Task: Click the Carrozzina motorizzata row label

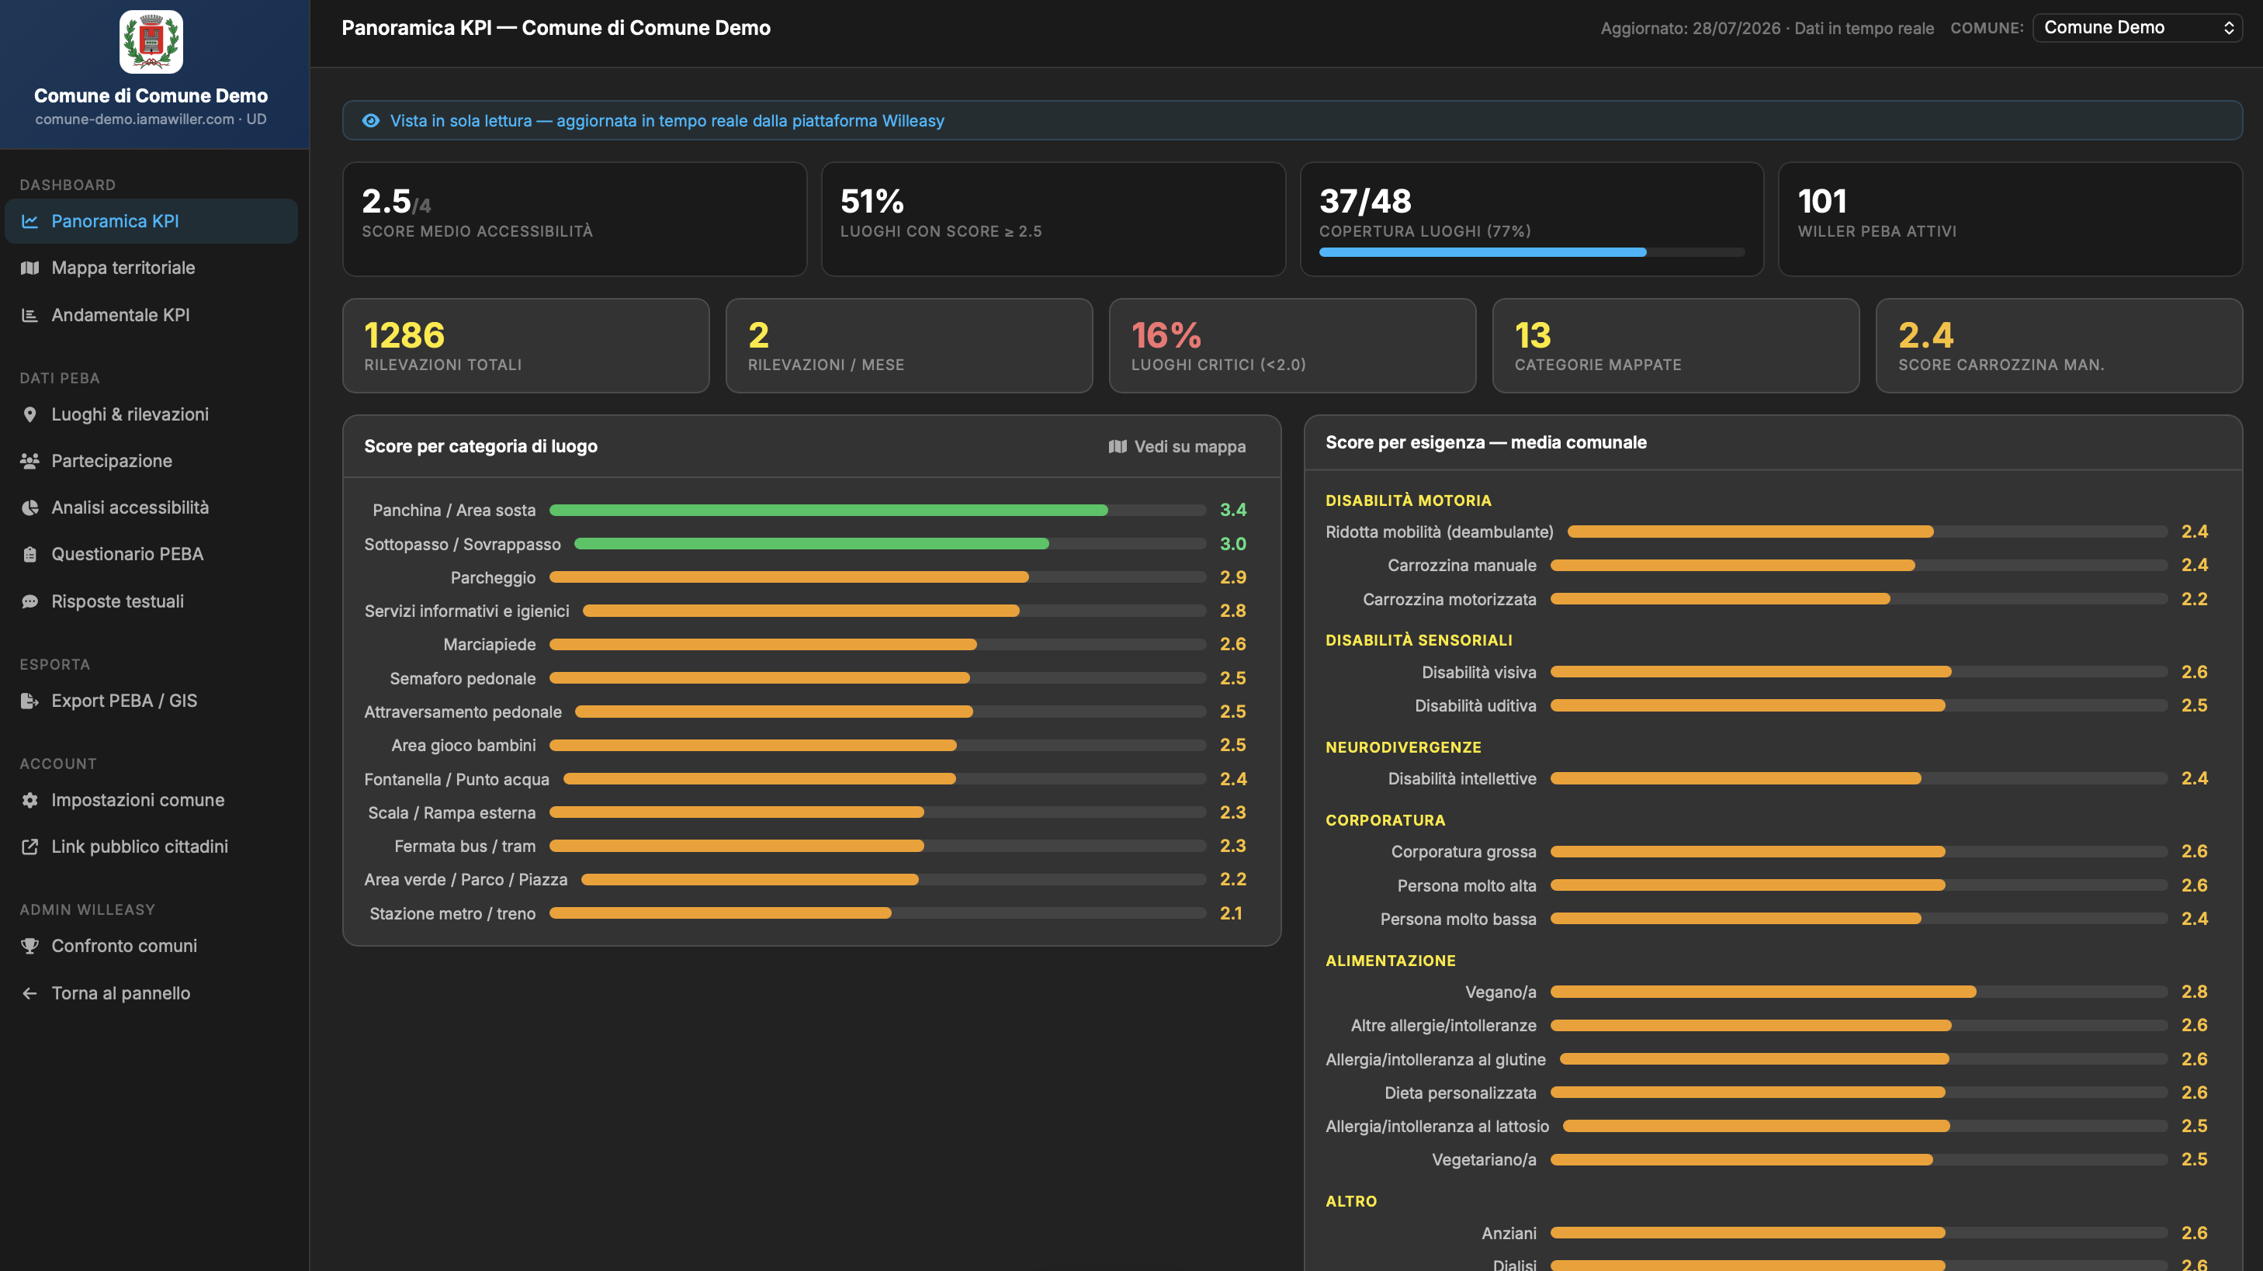Action: pos(1450,599)
